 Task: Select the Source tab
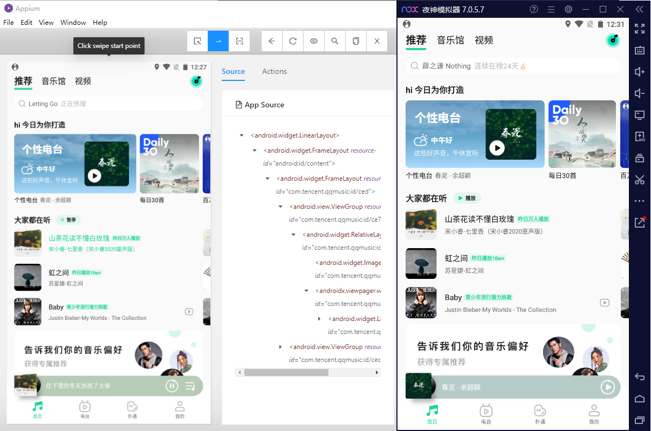tap(233, 71)
